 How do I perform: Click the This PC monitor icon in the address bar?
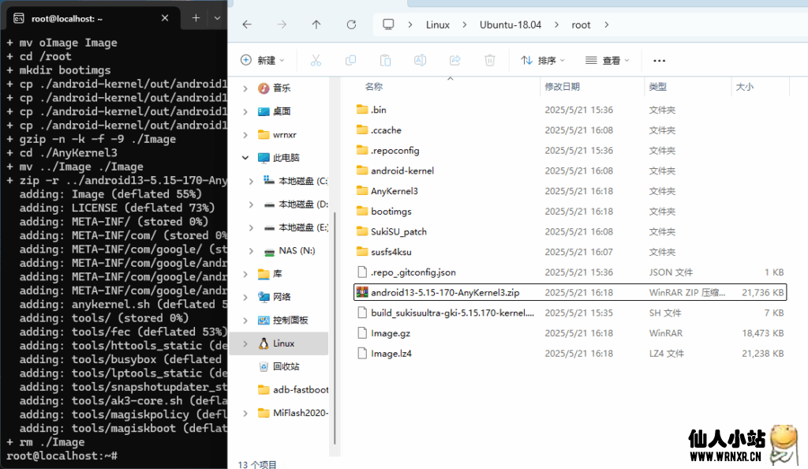tap(388, 24)
